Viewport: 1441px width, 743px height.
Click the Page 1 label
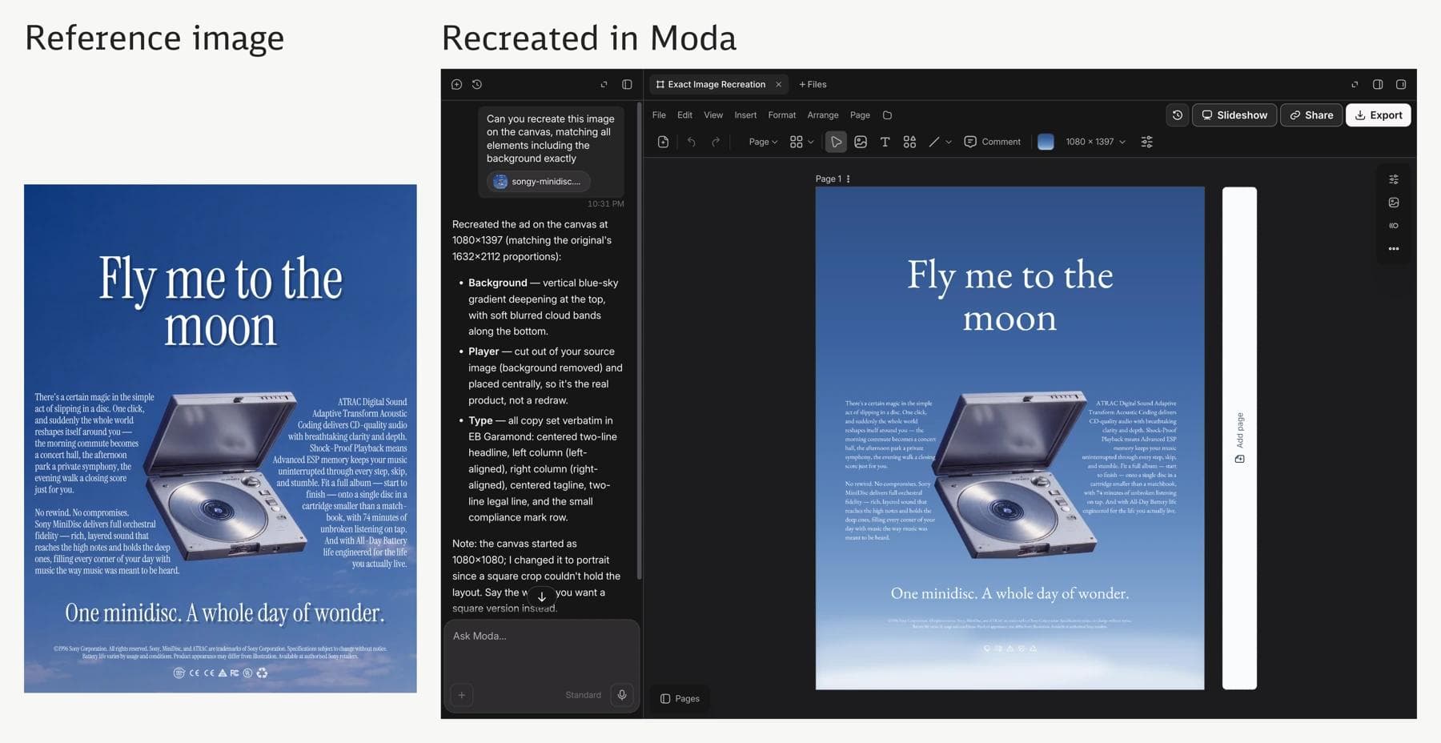(828, 179)
